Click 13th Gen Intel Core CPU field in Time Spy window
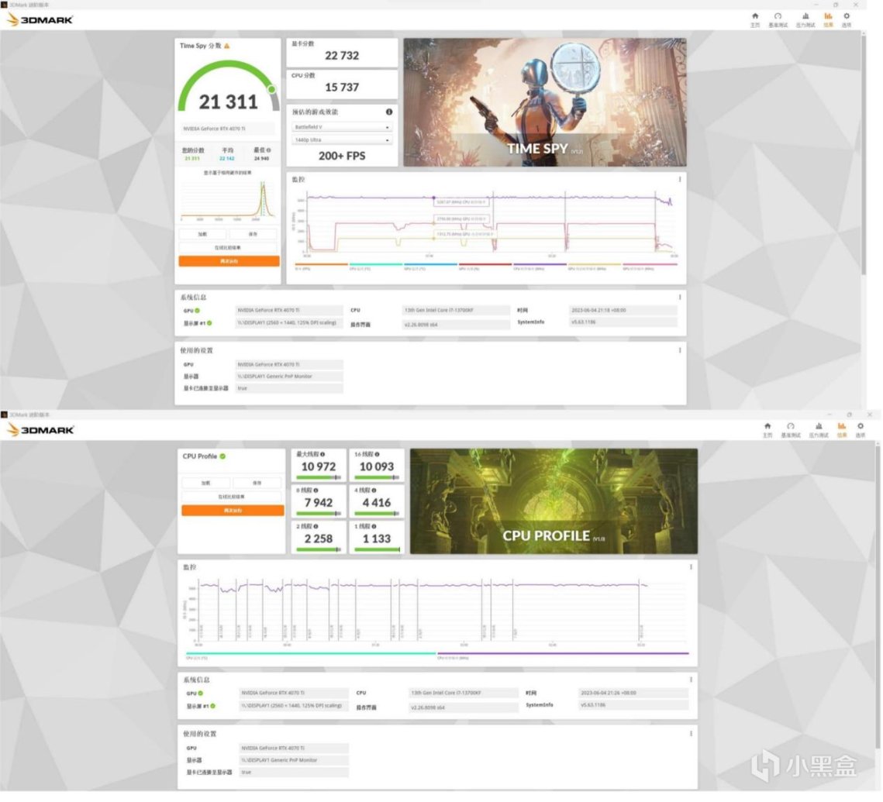This screenshot has width=883, height=802. pyautogui.click(x=457, y=311)
